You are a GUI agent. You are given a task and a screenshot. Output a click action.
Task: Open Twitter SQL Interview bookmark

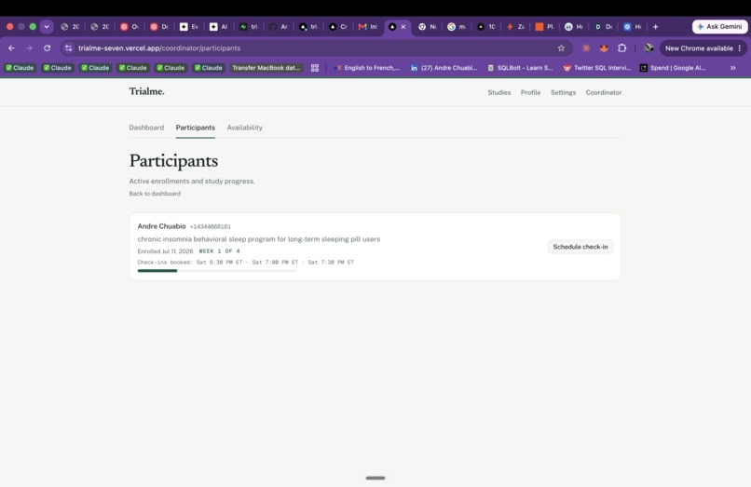596,68
